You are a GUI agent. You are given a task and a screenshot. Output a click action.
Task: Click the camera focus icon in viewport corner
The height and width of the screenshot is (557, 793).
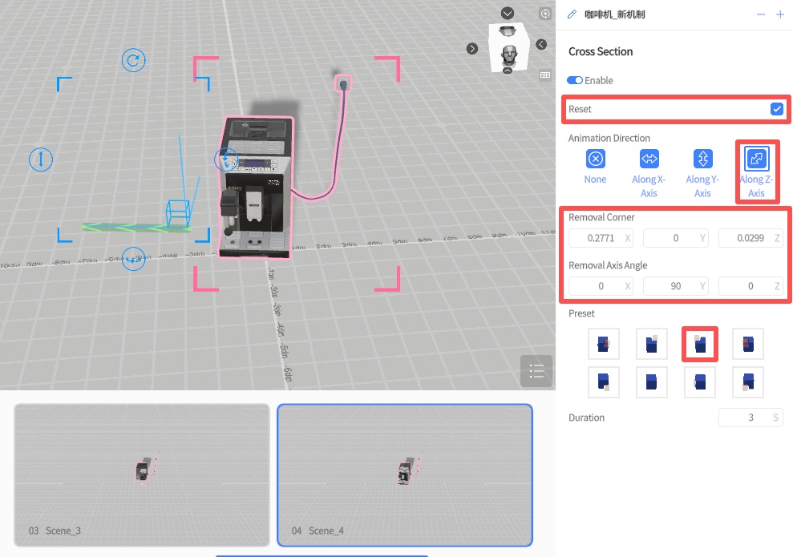545,14
